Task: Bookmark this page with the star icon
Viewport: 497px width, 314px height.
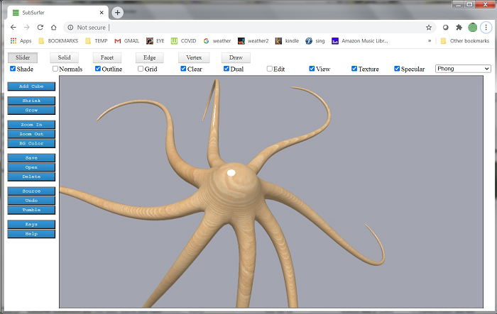Action: tap(429, 27)
